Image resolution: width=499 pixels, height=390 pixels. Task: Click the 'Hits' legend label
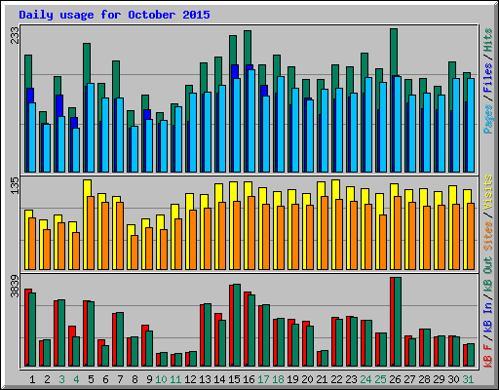tap(488, 40)
